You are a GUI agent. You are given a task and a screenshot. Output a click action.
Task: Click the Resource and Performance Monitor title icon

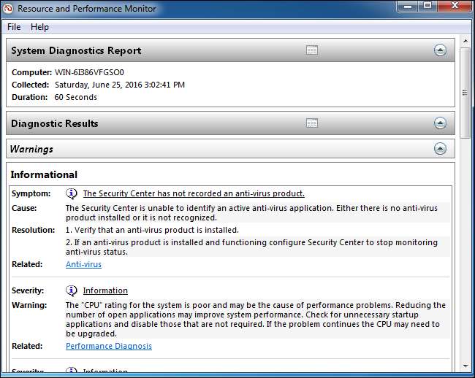[x=8, y=8]
